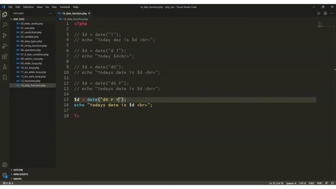Open 10_for_loop.php file
Viewport: 336px width, 189px height.
coord(30,68)
